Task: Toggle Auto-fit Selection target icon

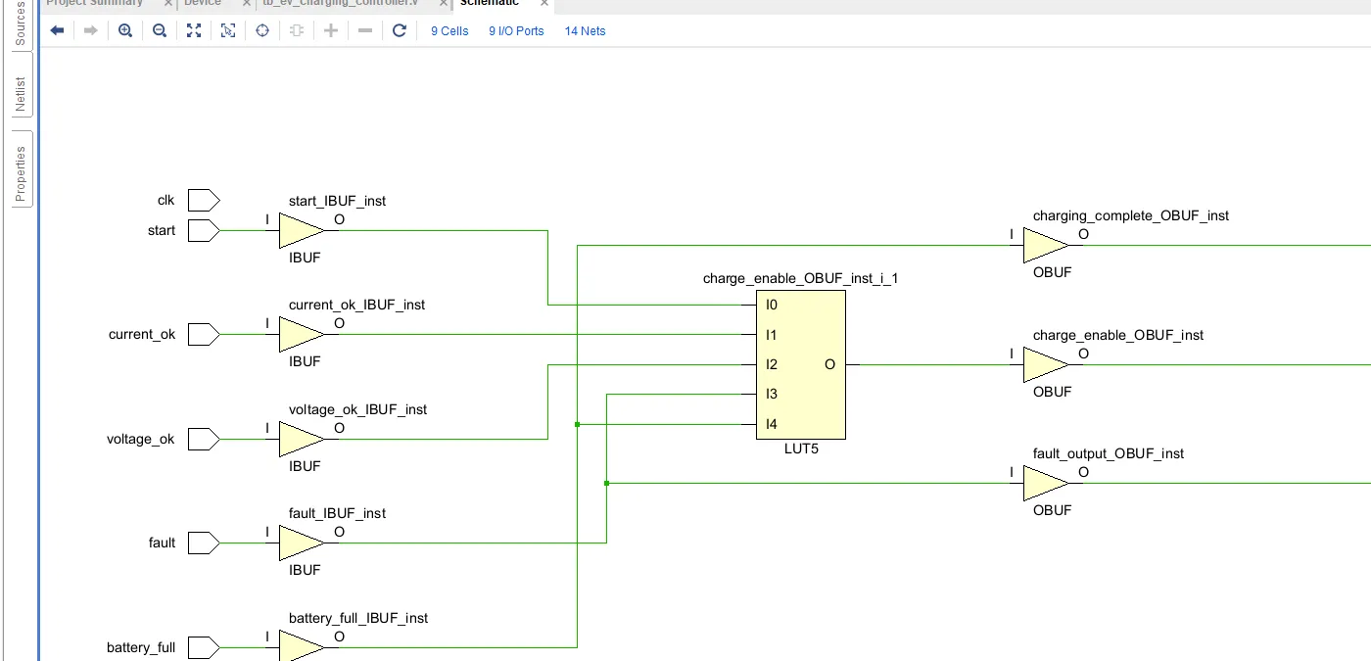Action: click(262, 30)
